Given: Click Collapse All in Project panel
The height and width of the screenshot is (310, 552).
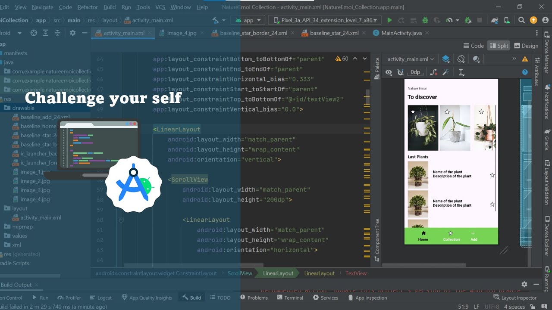Looking at the screenshot, I should coord(57,33).
